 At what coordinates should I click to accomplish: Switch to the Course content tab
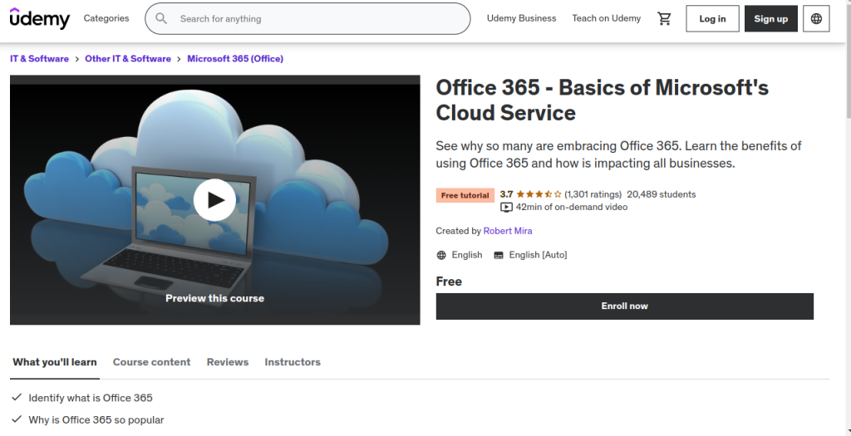pos(151,362)
